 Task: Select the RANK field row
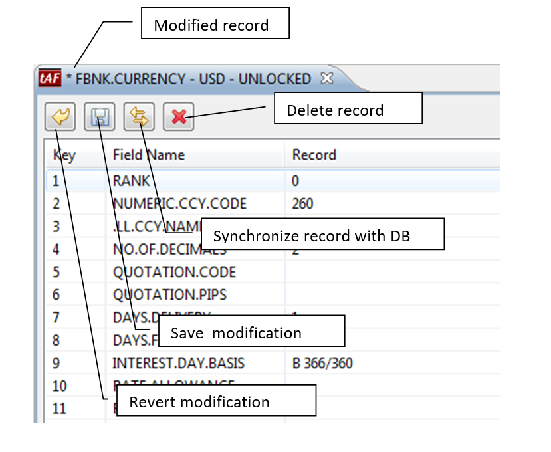click(132, 181)
